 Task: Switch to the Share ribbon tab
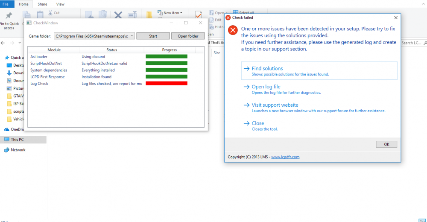42,4
